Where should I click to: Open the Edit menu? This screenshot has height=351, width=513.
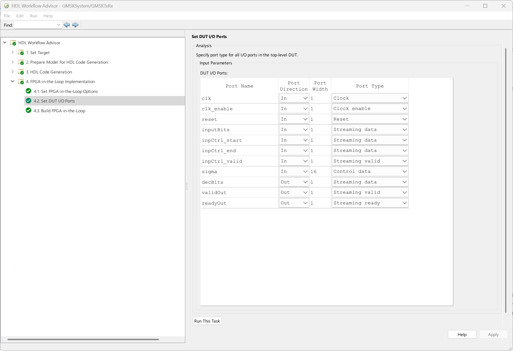click(x=20, y=16)
